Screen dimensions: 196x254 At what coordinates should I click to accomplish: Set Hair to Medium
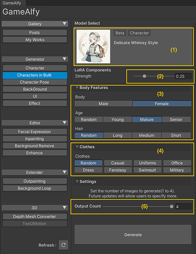(147, 135)
